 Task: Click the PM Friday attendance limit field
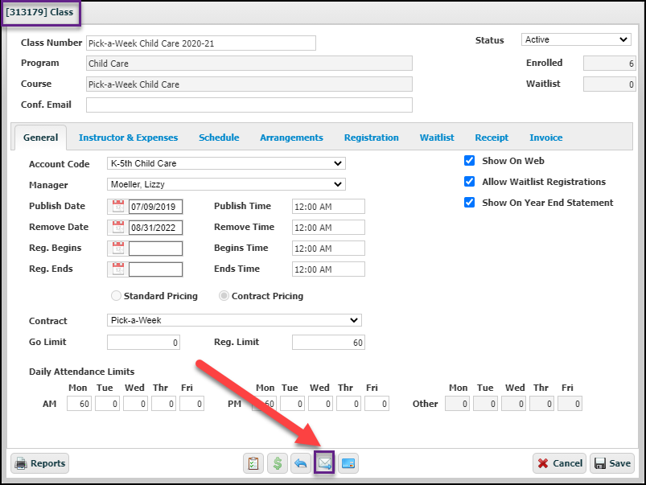coord(376,404)
